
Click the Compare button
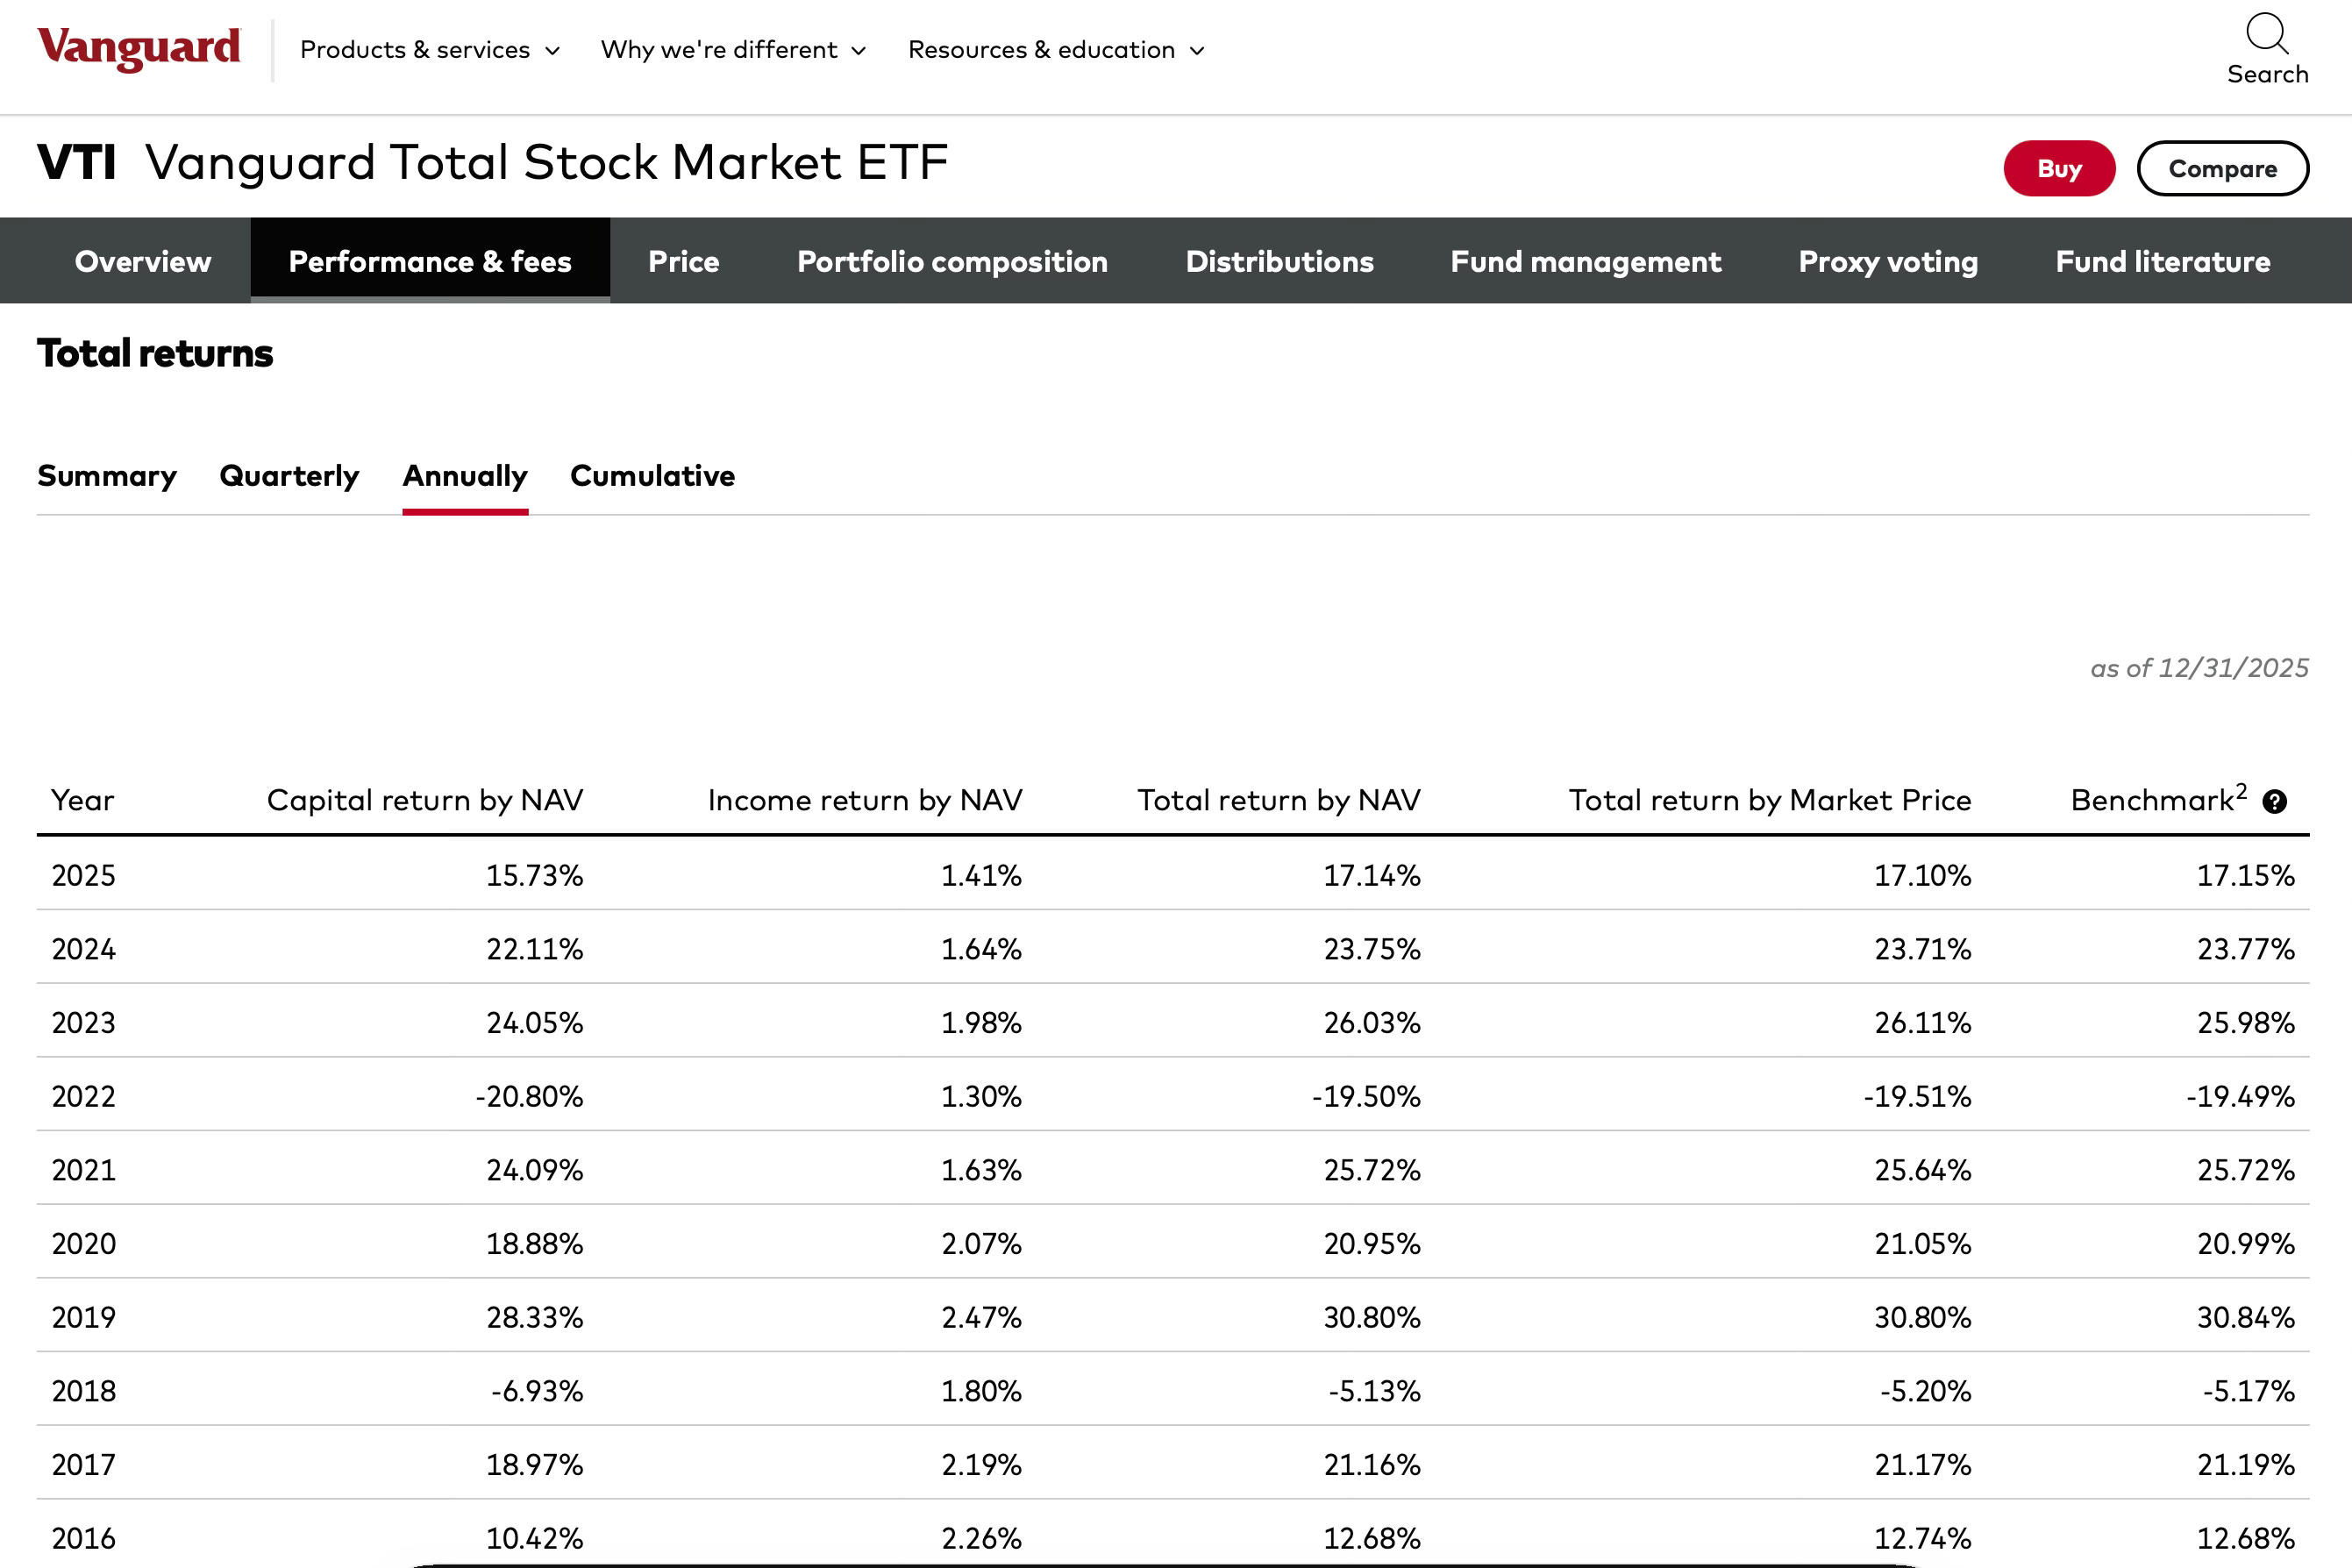coord(2222,169)
